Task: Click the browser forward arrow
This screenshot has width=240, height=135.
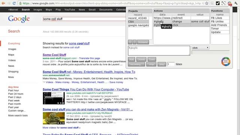Action: click(9, 3)
